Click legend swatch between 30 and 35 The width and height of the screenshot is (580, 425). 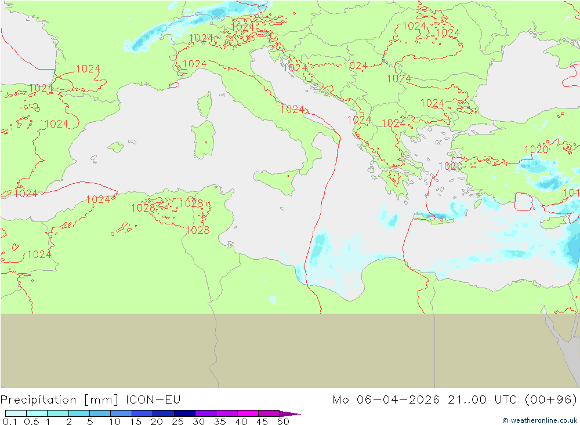pos(206,413)
